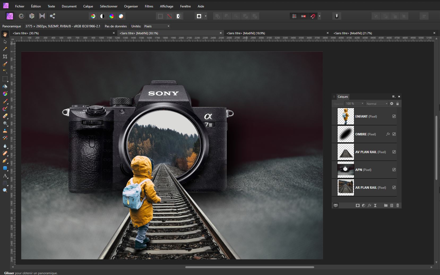Toggle the Snapping magnet icon
This screenshot has width=440, height=275.
click(313, 16)
